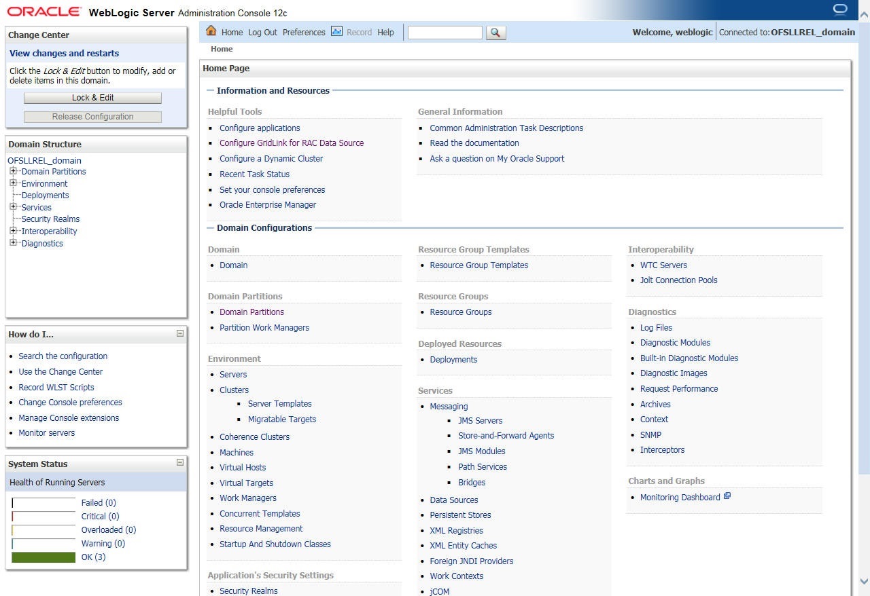Screen dimensions: 870x596
Task: Open Configure GridLink for RAC Data Source
Action: [292, 143]
